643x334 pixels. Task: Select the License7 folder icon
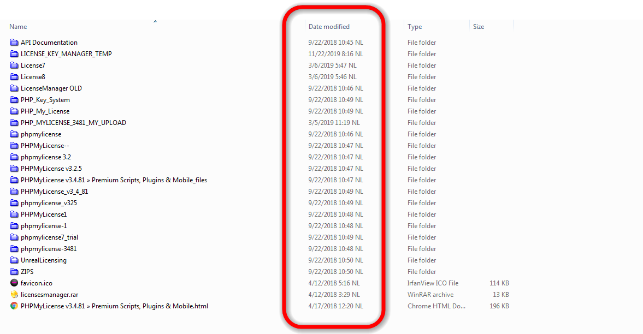pos(14,65)
